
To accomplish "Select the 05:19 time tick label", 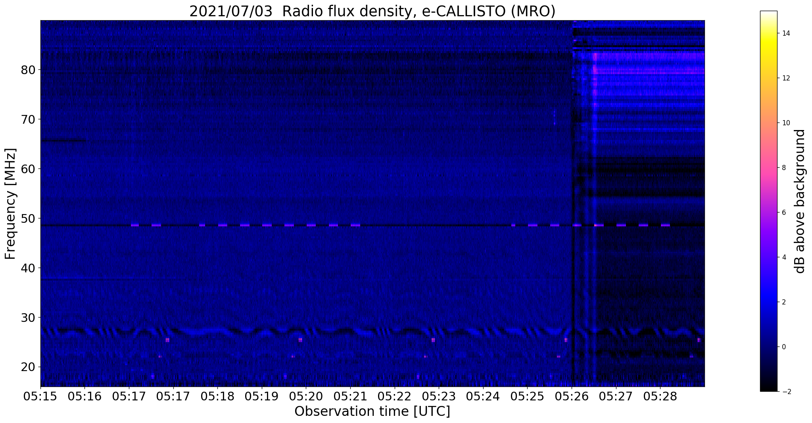I will pos(262,396).
